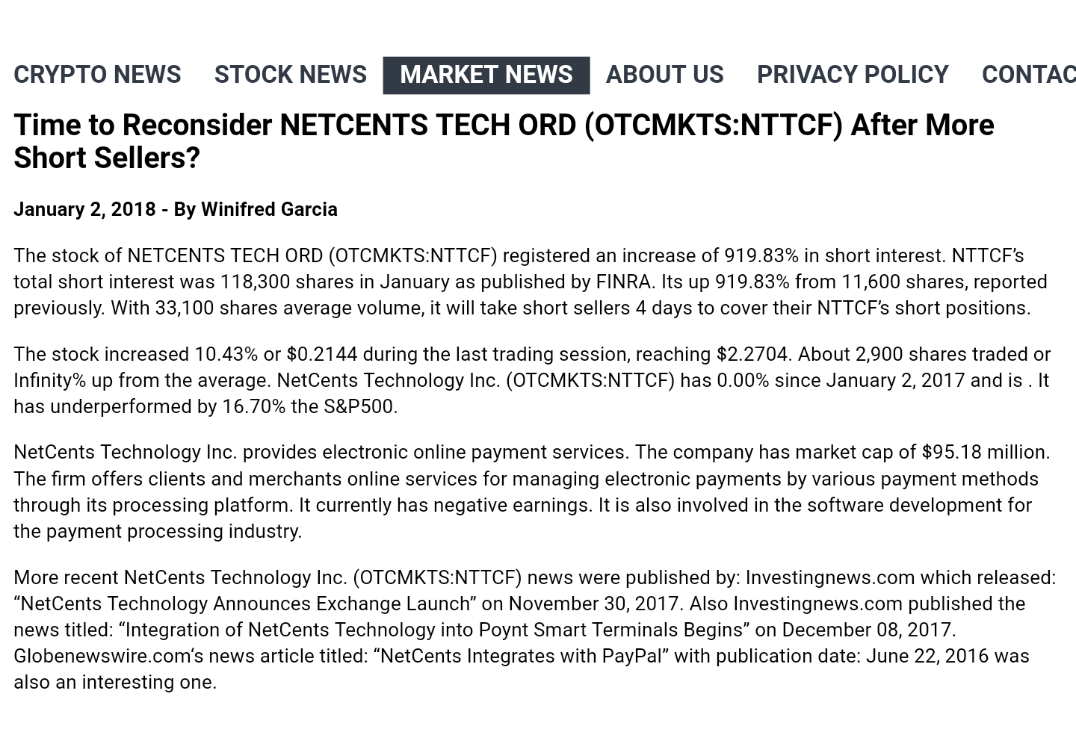Open author Winifred Garcia's profile
This screenshot has width=1076, height=735.
pyautogui.click(x=268, y=210)
